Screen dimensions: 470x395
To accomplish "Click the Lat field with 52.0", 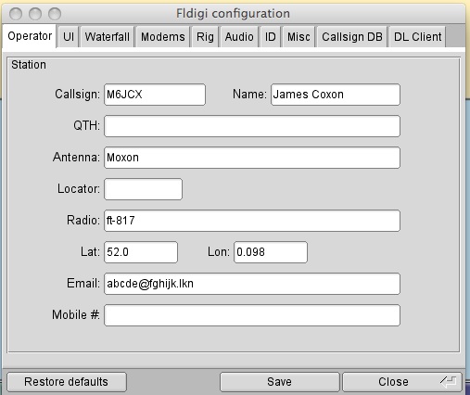I will coord(141,252).
